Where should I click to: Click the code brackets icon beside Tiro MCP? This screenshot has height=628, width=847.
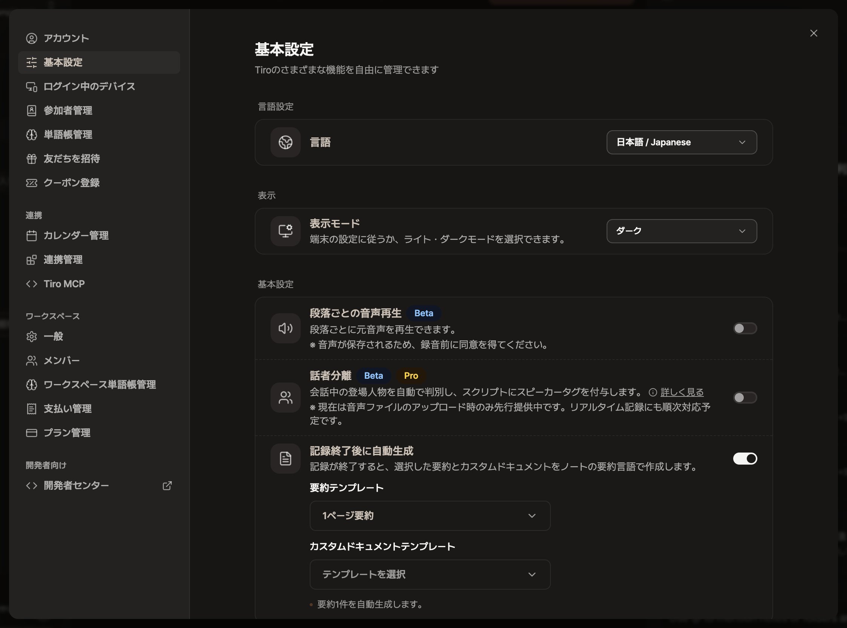point(32,284)
